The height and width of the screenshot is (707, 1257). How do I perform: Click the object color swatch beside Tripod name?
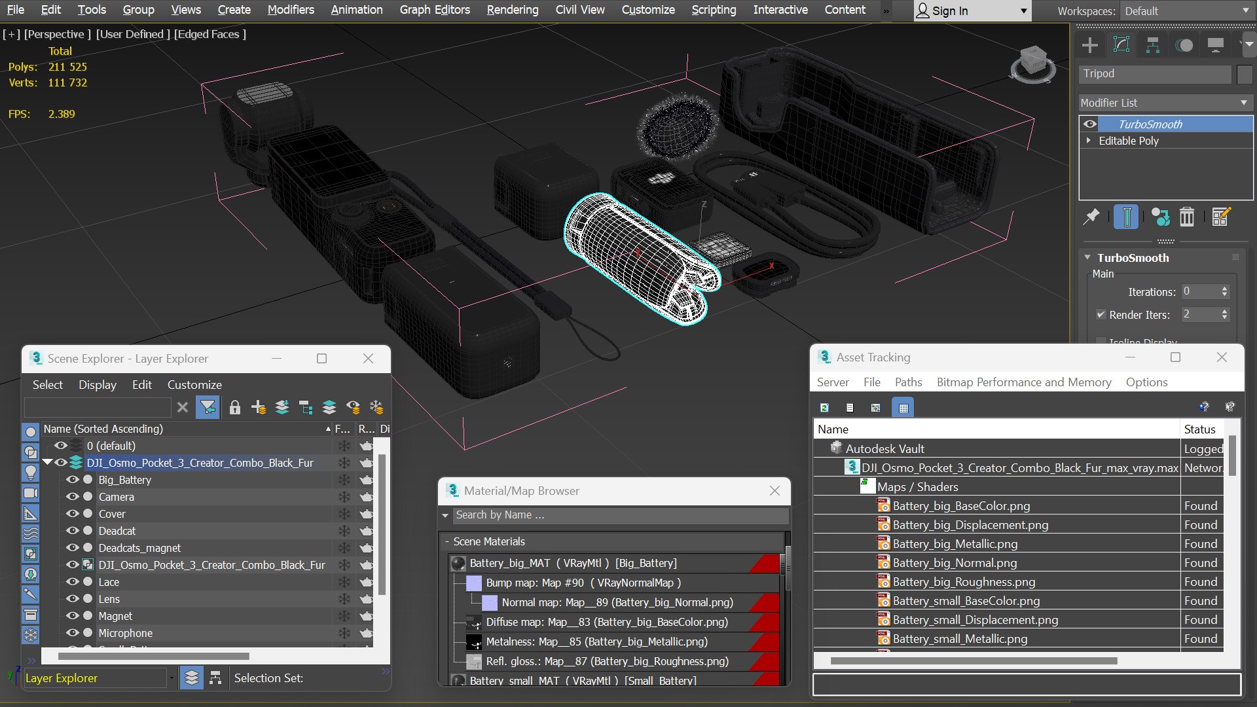(x=1245, y=74)
